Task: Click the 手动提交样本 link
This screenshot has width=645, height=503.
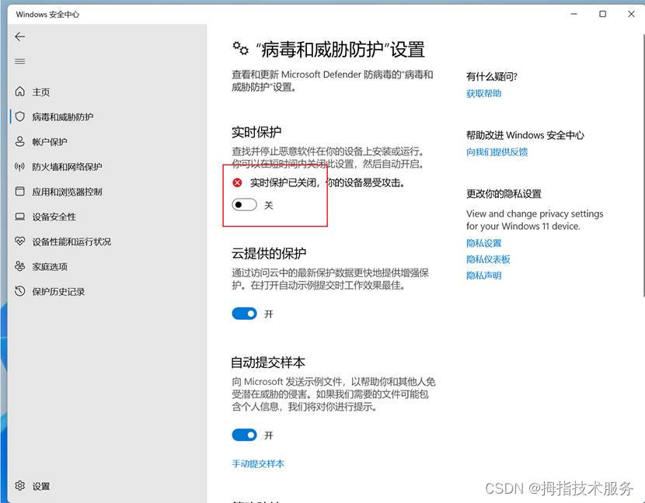Action: tap(258, 463)
